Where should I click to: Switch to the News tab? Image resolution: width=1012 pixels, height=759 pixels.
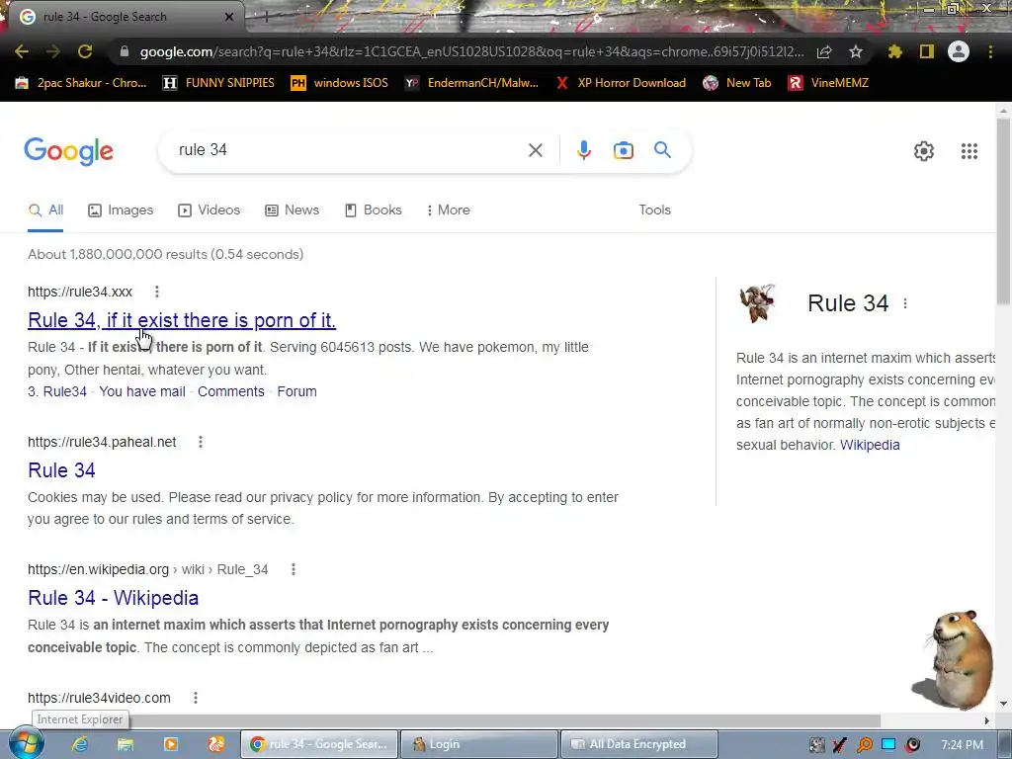point(292,211)
